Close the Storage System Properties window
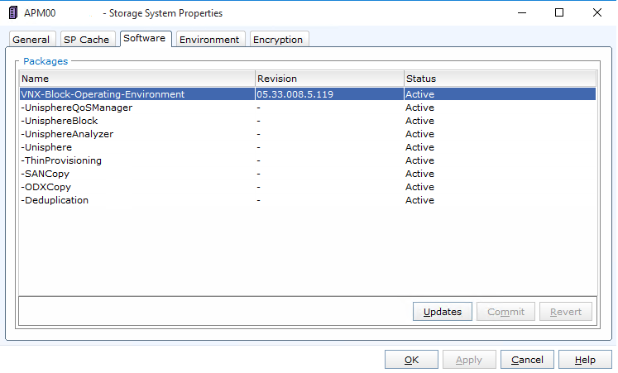Screen dimensions: 618x373 597,12
